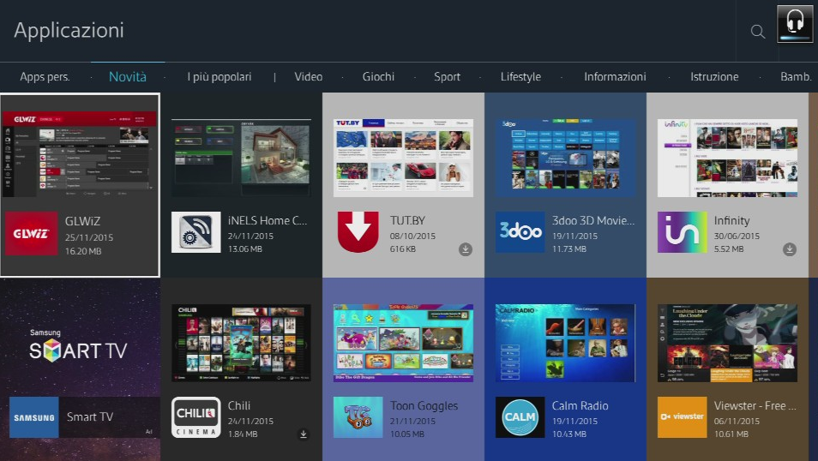Click the 616 KB size under TUT.BY

click(403, 248)
